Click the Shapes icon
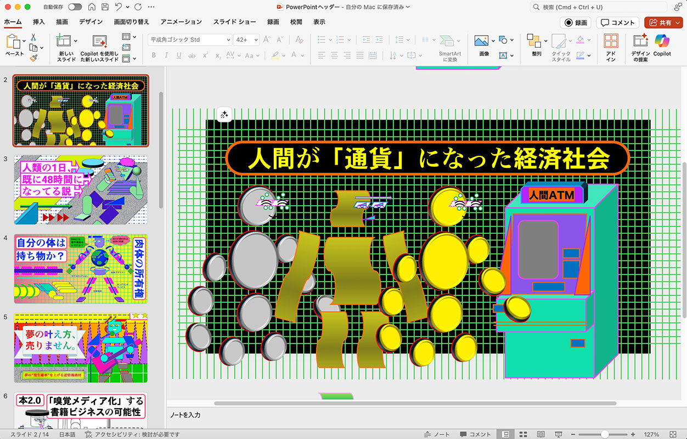The image size is (687, 439). [x=503, y=41]
